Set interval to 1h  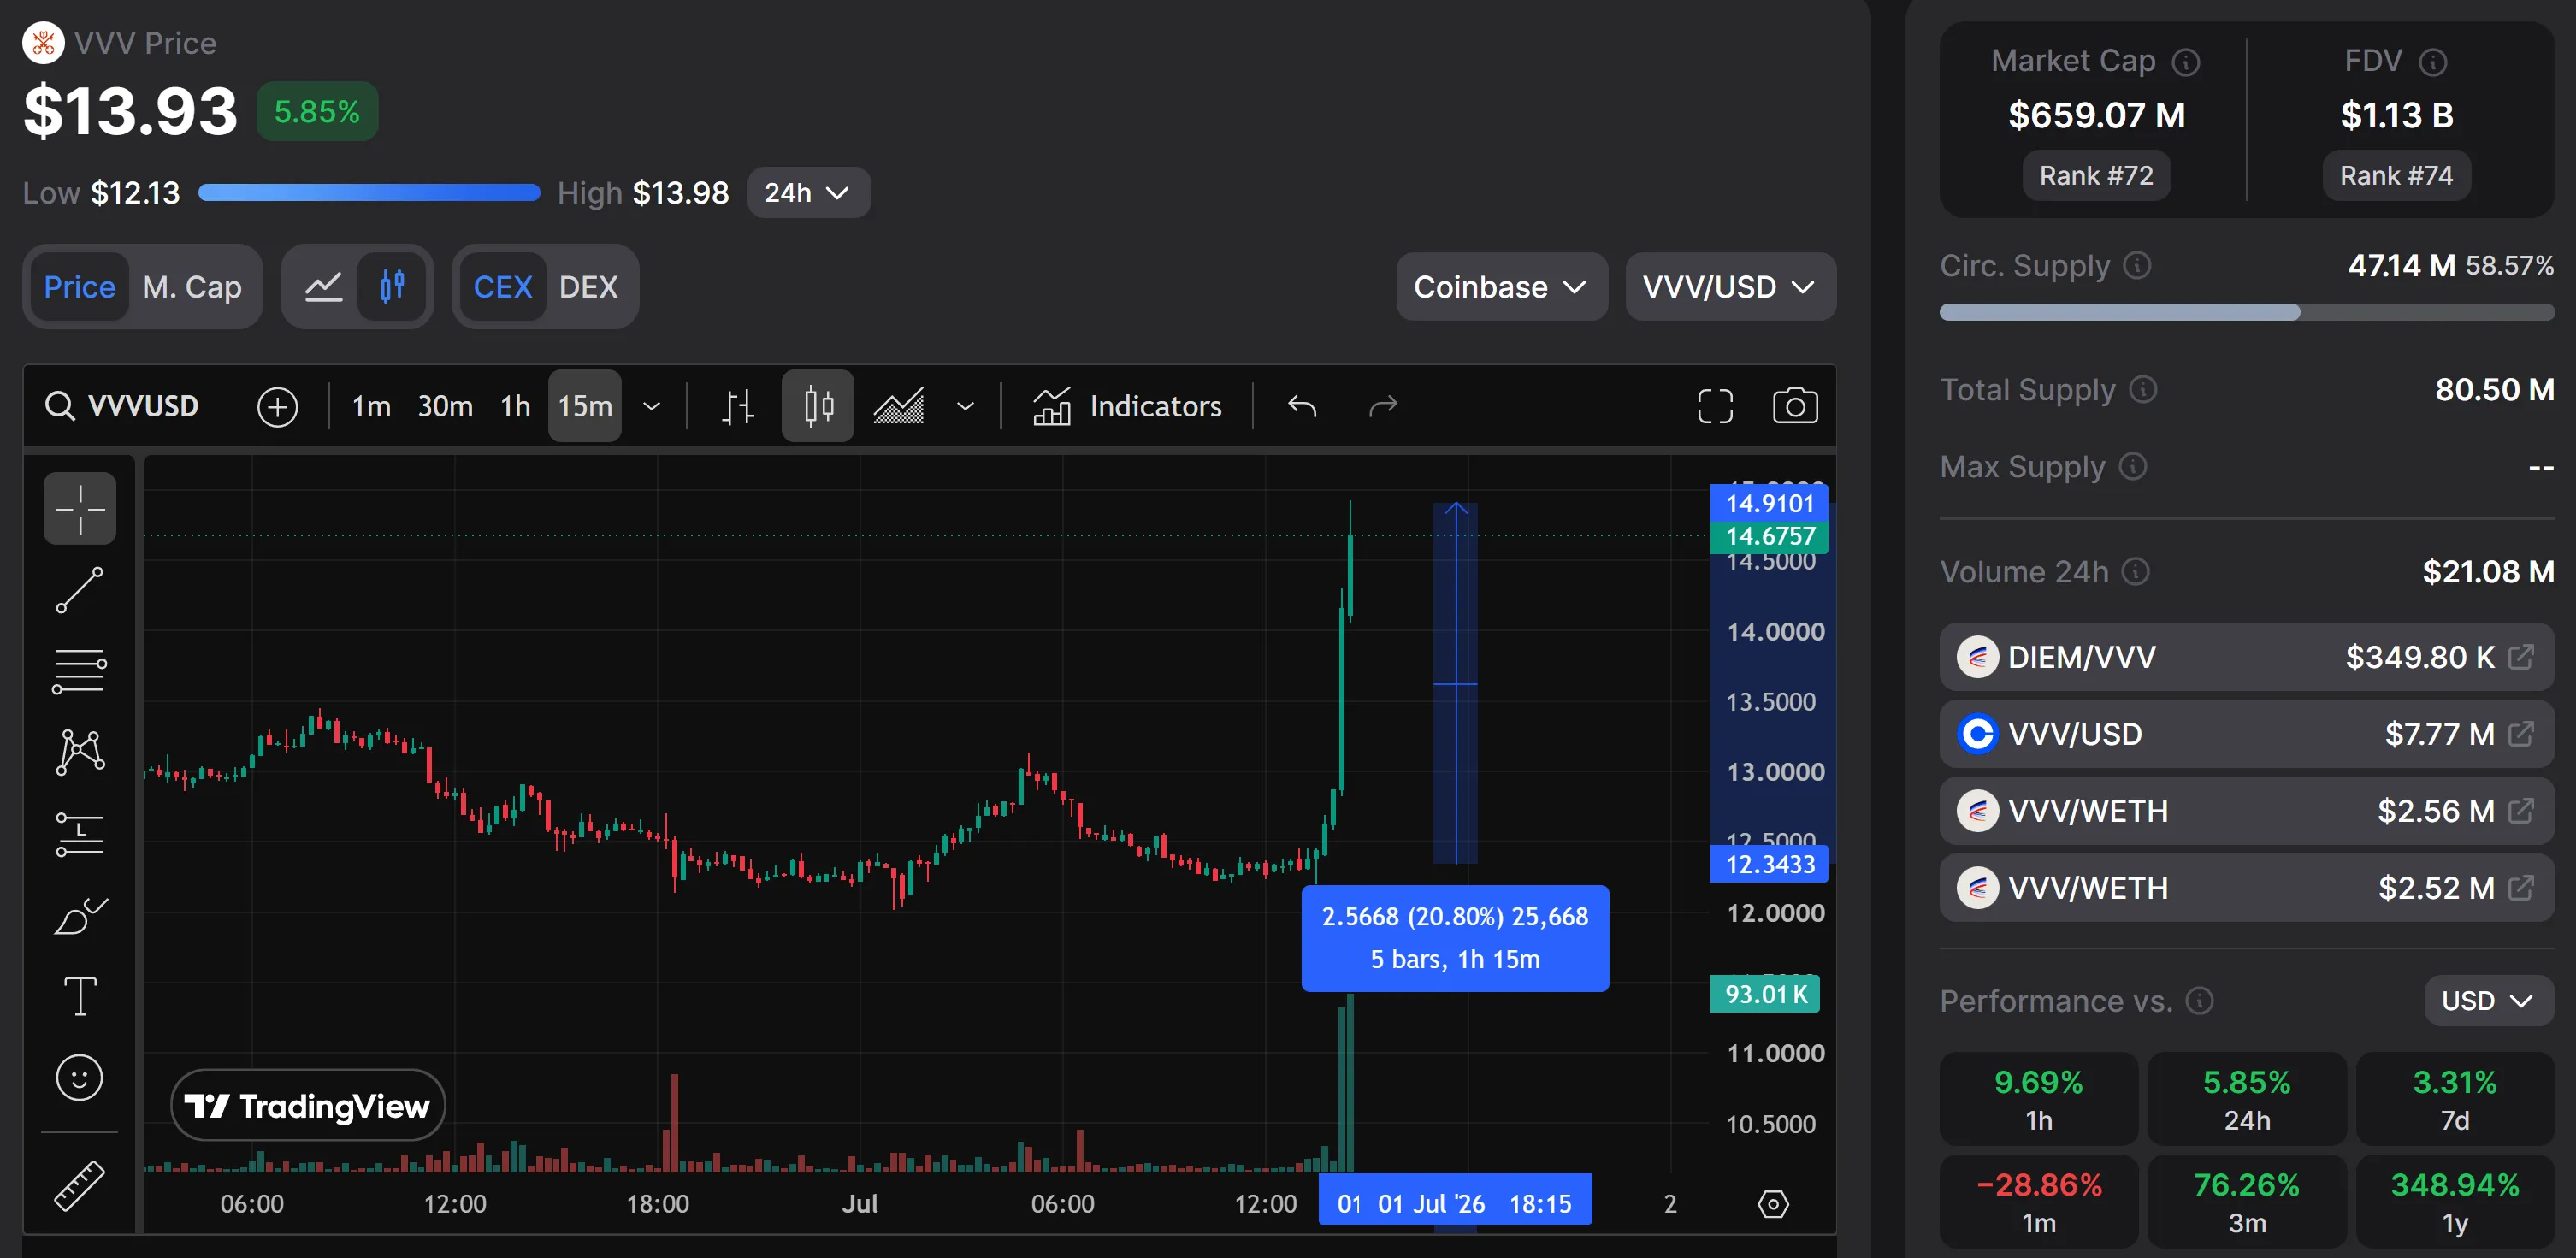click(515, 406)
